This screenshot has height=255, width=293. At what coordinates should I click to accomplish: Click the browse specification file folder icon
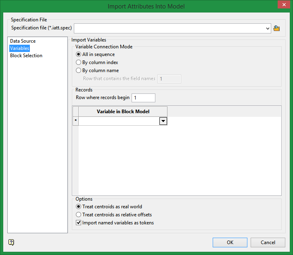276,28
